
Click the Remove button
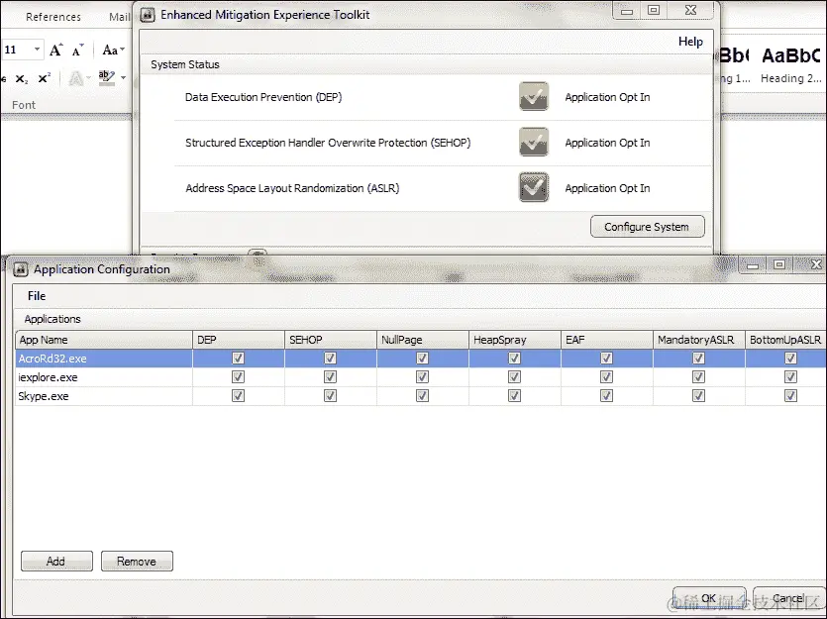pos(137,561)
